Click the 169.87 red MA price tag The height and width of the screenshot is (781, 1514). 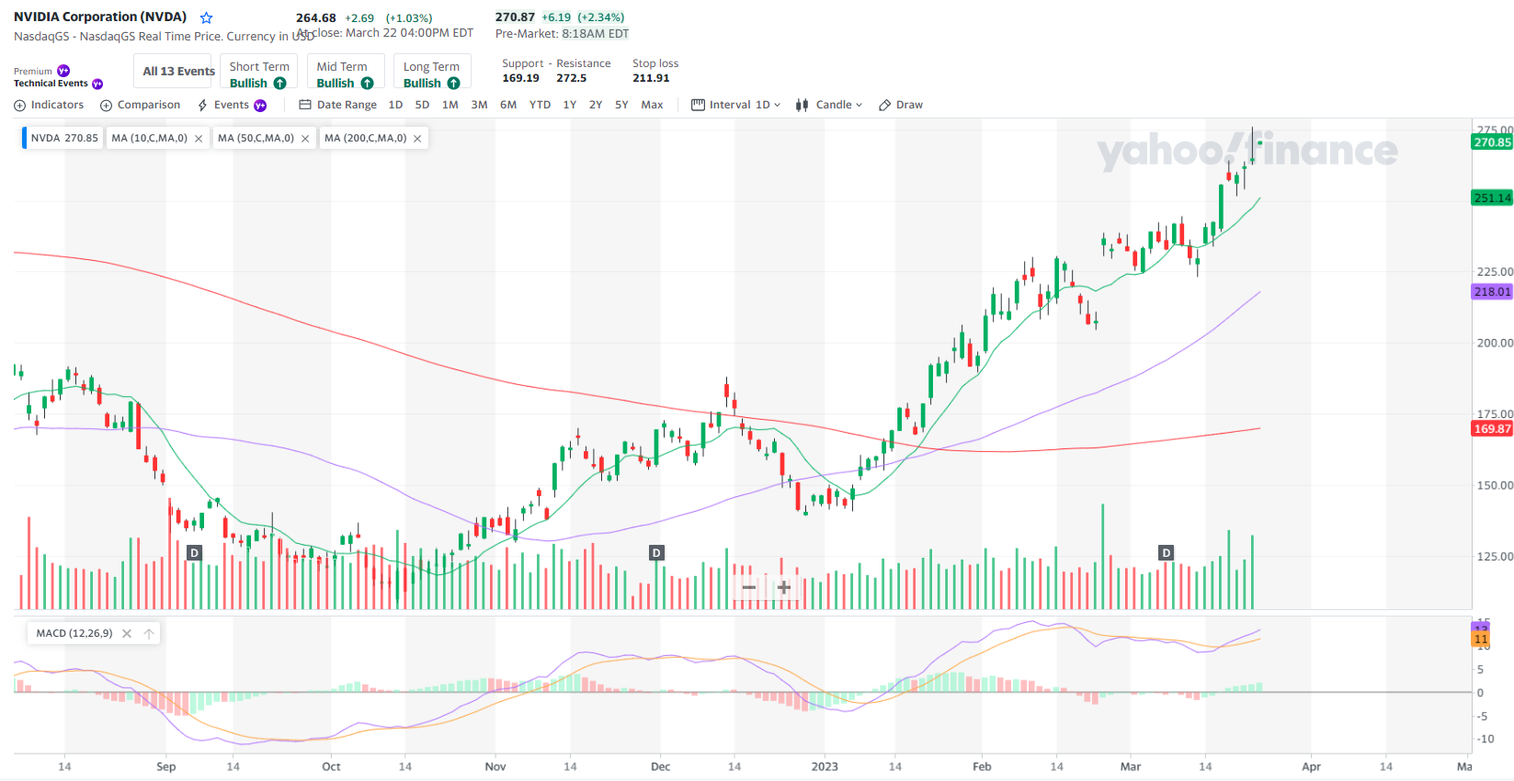point(1492,428)
